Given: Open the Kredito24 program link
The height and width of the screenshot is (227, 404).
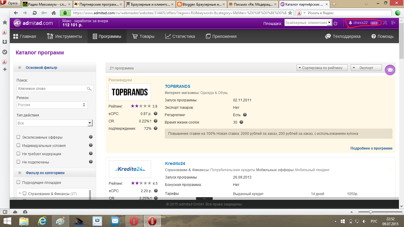Looking at the screenshot, I should tap(175, 163).
